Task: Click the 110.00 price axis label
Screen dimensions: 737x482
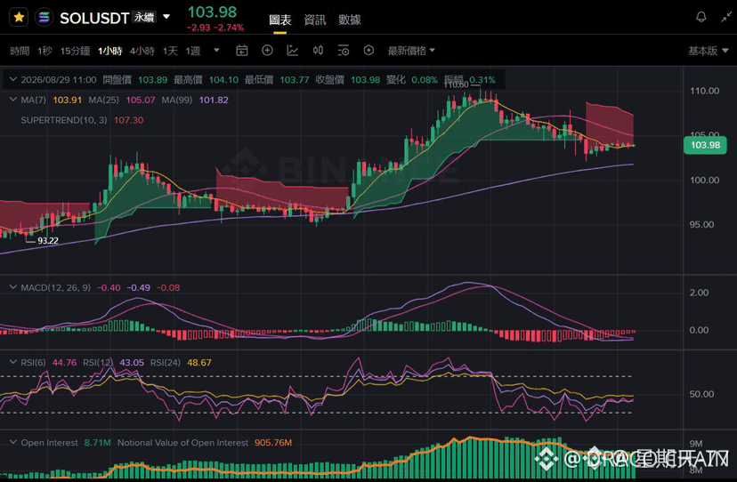Action: (704, 91)
